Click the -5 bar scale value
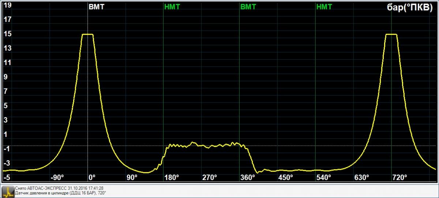Viewport: 439px width, 198px height. (7, 177)
